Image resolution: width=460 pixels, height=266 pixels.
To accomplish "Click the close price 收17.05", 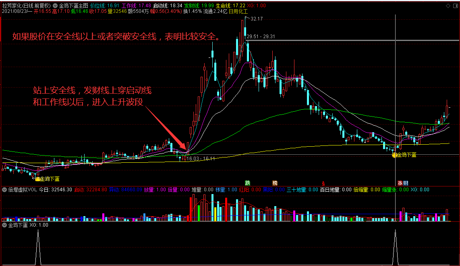I will pos(98,11).
